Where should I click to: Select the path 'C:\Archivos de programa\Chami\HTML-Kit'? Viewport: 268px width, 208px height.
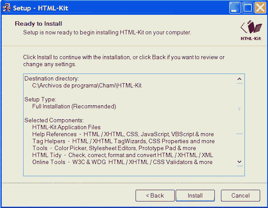click(87, 85)
